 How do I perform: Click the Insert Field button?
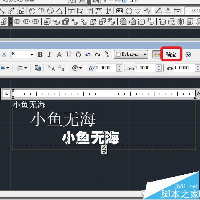38,68
